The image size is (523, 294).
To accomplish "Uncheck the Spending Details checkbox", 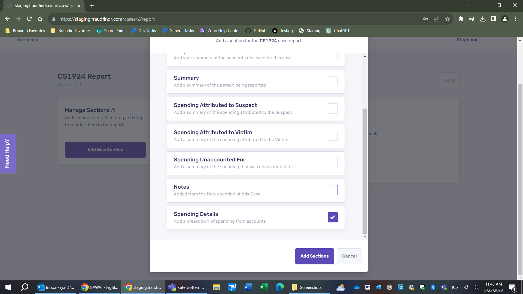I will (333, 218).
